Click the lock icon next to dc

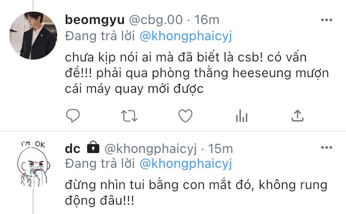click(x=93, y=147)
